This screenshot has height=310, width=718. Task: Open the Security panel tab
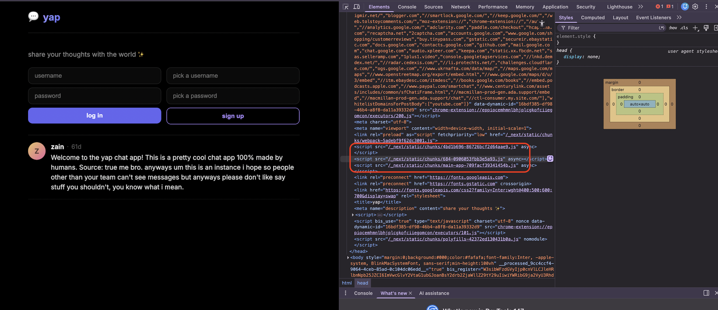(x=586, y=7)
